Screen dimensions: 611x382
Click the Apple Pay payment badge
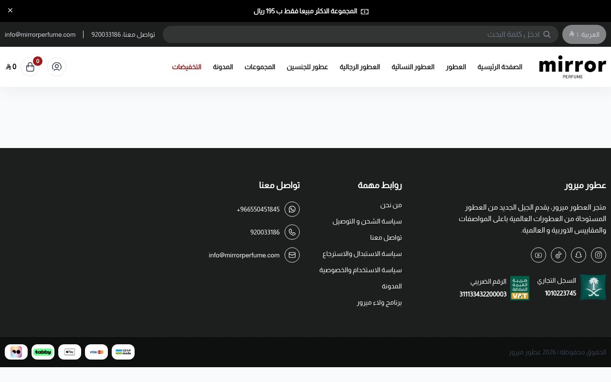pos(70,352)
